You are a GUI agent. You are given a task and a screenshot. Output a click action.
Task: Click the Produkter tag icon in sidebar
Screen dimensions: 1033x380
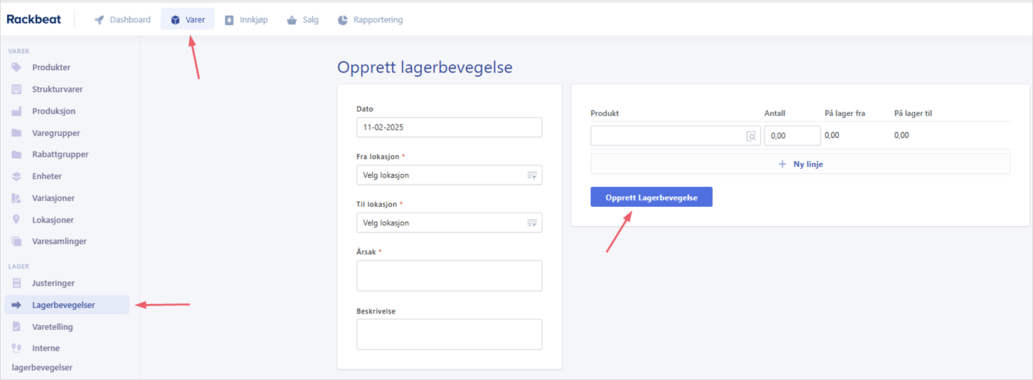(16, 67)
